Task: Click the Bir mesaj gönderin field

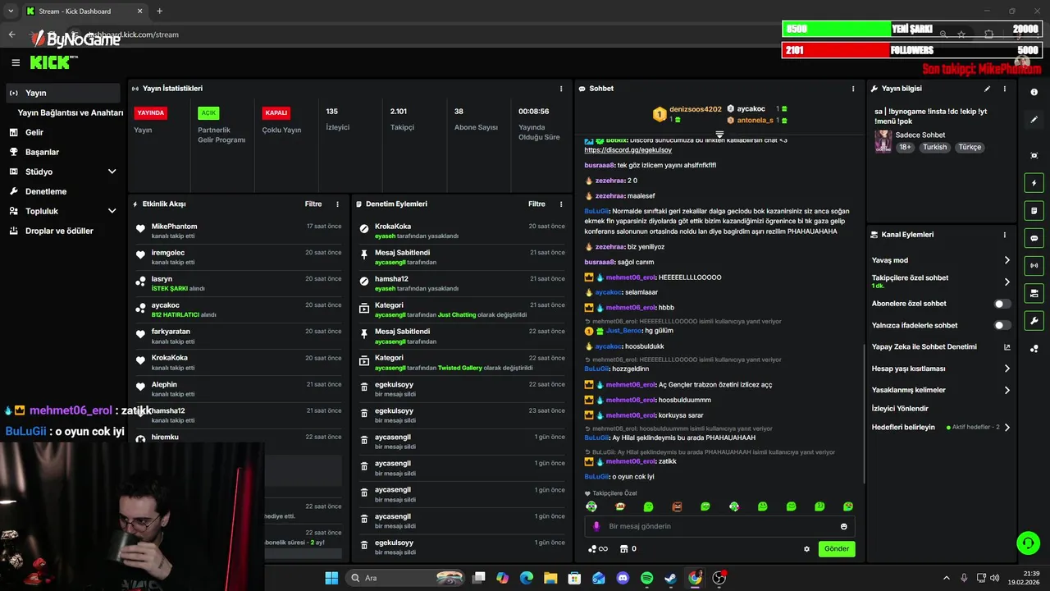Action: tap(719, 526)
